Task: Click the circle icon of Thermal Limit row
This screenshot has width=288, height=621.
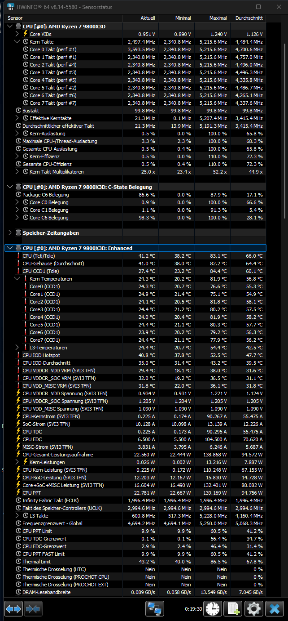Action: 18,562
